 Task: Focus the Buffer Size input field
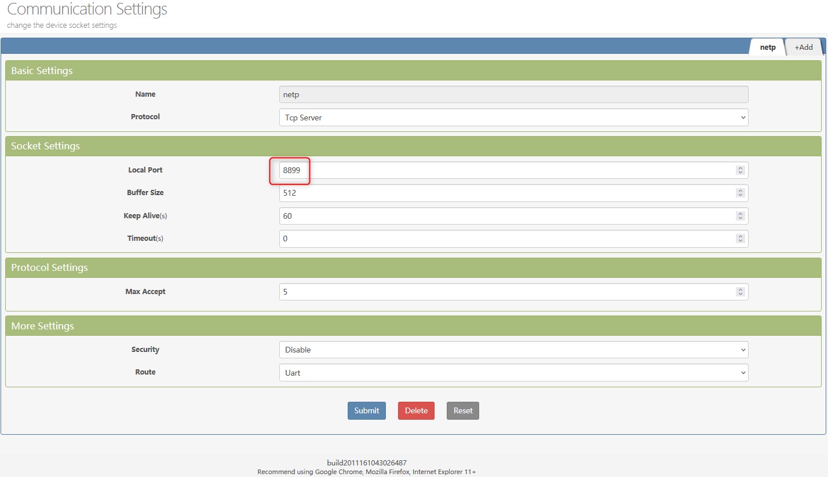[x=513, y=193]
